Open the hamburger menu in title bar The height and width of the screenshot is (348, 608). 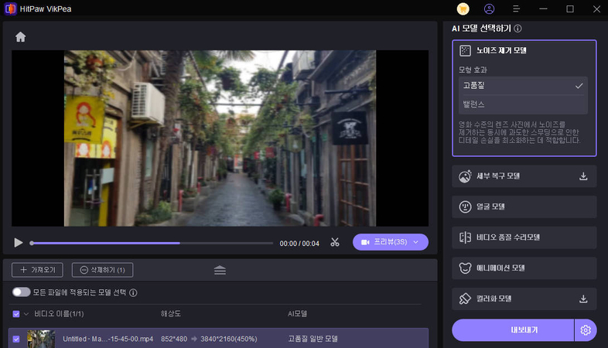[516, 9]
